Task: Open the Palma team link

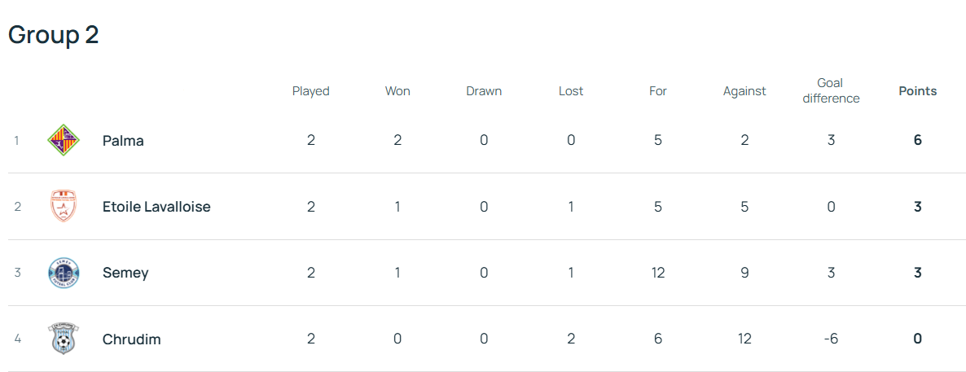Action: (x=123, y=140)
